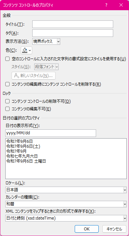The width and height of the screenshot is (129, 236).
Task: Close the content control properties dialog
Action: point(121,5)
